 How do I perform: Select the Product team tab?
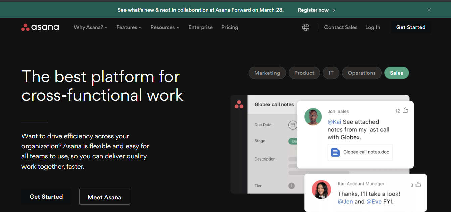tap(304, 73)
